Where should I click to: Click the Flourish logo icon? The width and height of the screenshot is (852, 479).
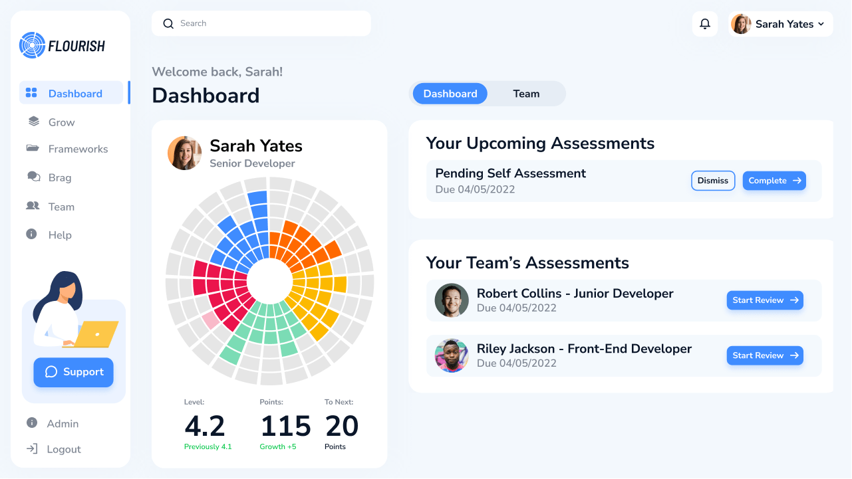click(32, 46)
